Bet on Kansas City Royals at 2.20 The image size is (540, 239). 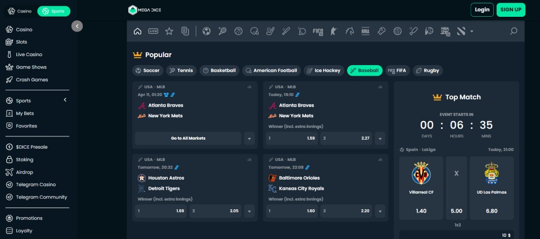click(346, 211)
